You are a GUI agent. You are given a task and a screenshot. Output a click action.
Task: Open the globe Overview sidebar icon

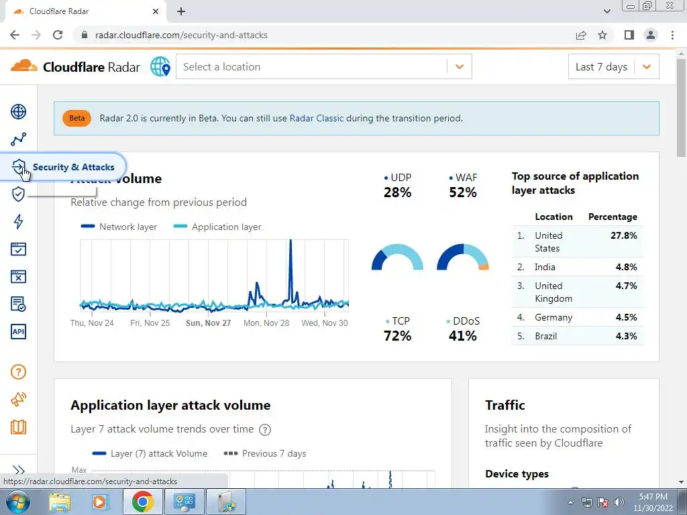tap(18, 112)
